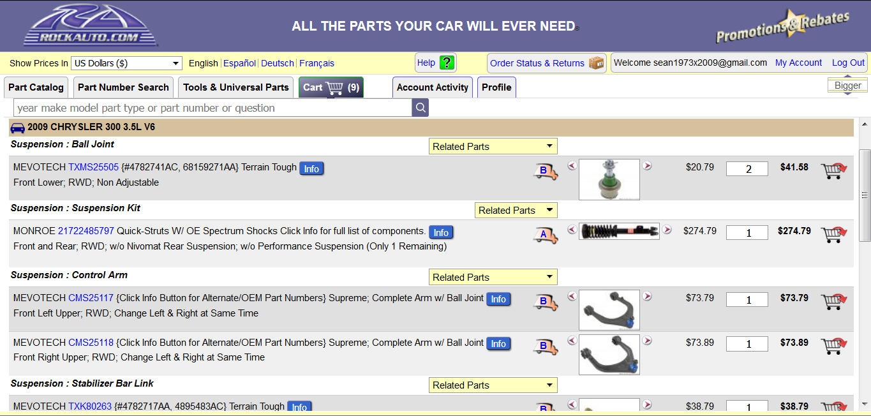871x416 pixels.
Task: Switch language to Deutsch
Action: coord(278,63)
